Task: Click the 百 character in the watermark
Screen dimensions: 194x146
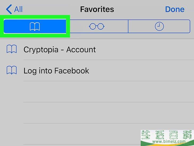Action: click(173, 135)
